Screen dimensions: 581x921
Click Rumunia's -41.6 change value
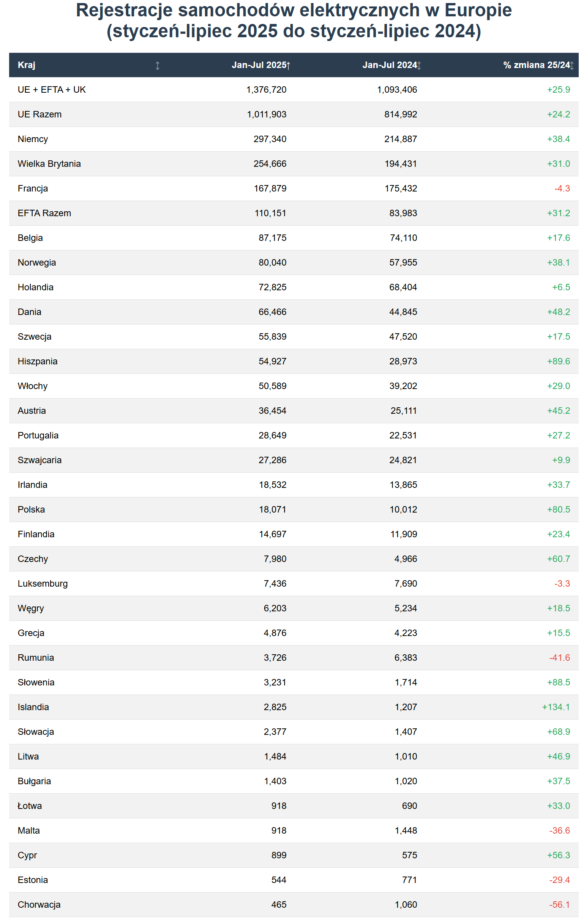559,658
